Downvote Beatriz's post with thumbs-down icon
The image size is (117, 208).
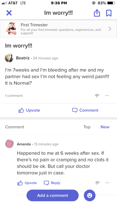click(97, 95)
